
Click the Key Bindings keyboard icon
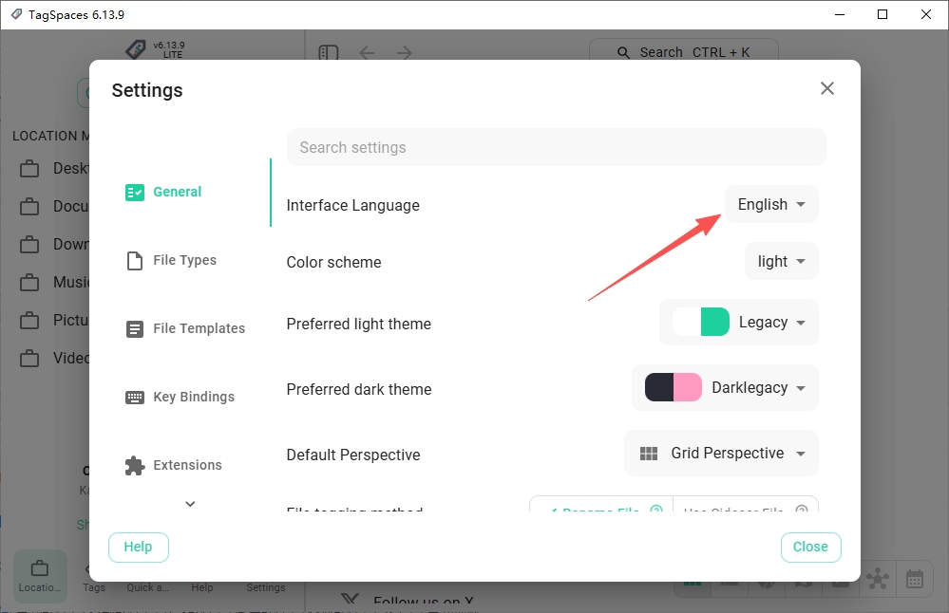click(134, 398)
